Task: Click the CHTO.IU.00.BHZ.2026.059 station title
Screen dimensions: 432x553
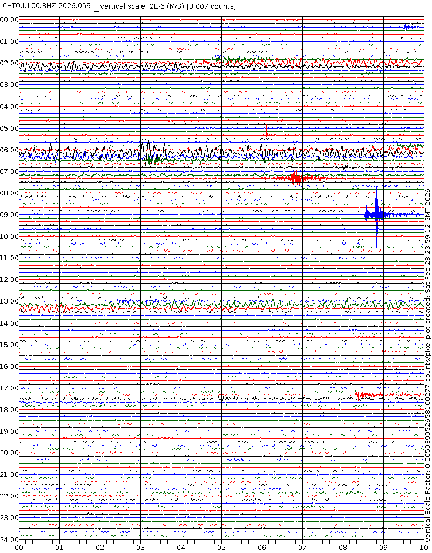Action: click(x=46, y=6)
